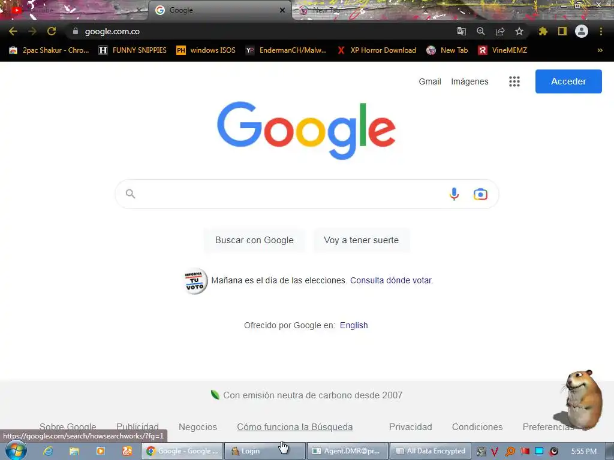
Task: Switch to Agent.DMR taskbar window
Action: (x=348, y=451)
